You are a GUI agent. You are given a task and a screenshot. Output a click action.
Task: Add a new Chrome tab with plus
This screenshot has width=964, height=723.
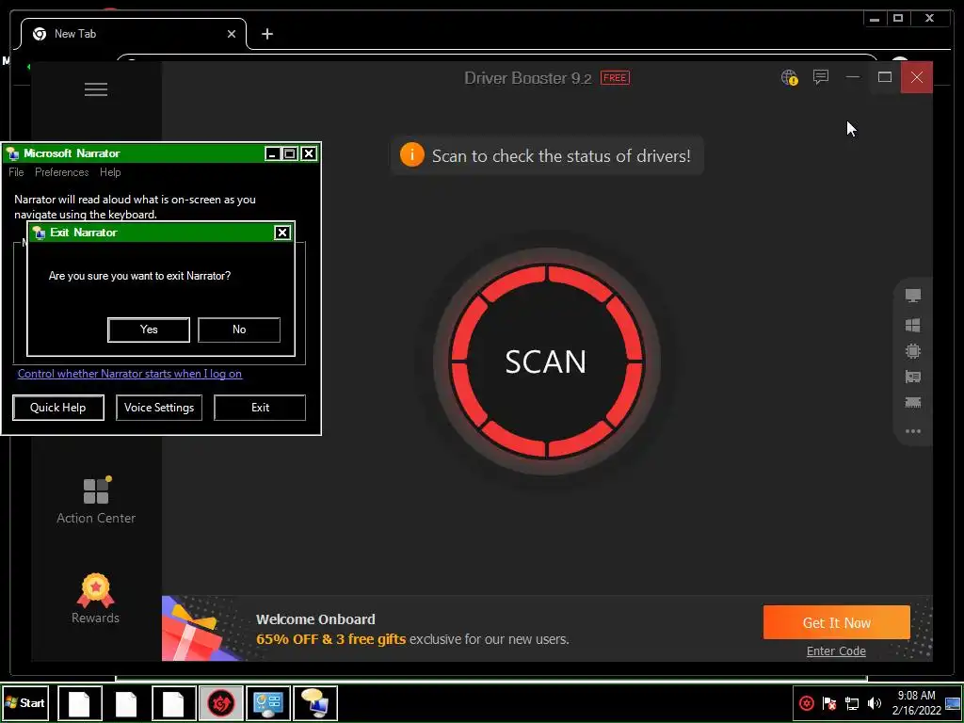pos(266,34)
